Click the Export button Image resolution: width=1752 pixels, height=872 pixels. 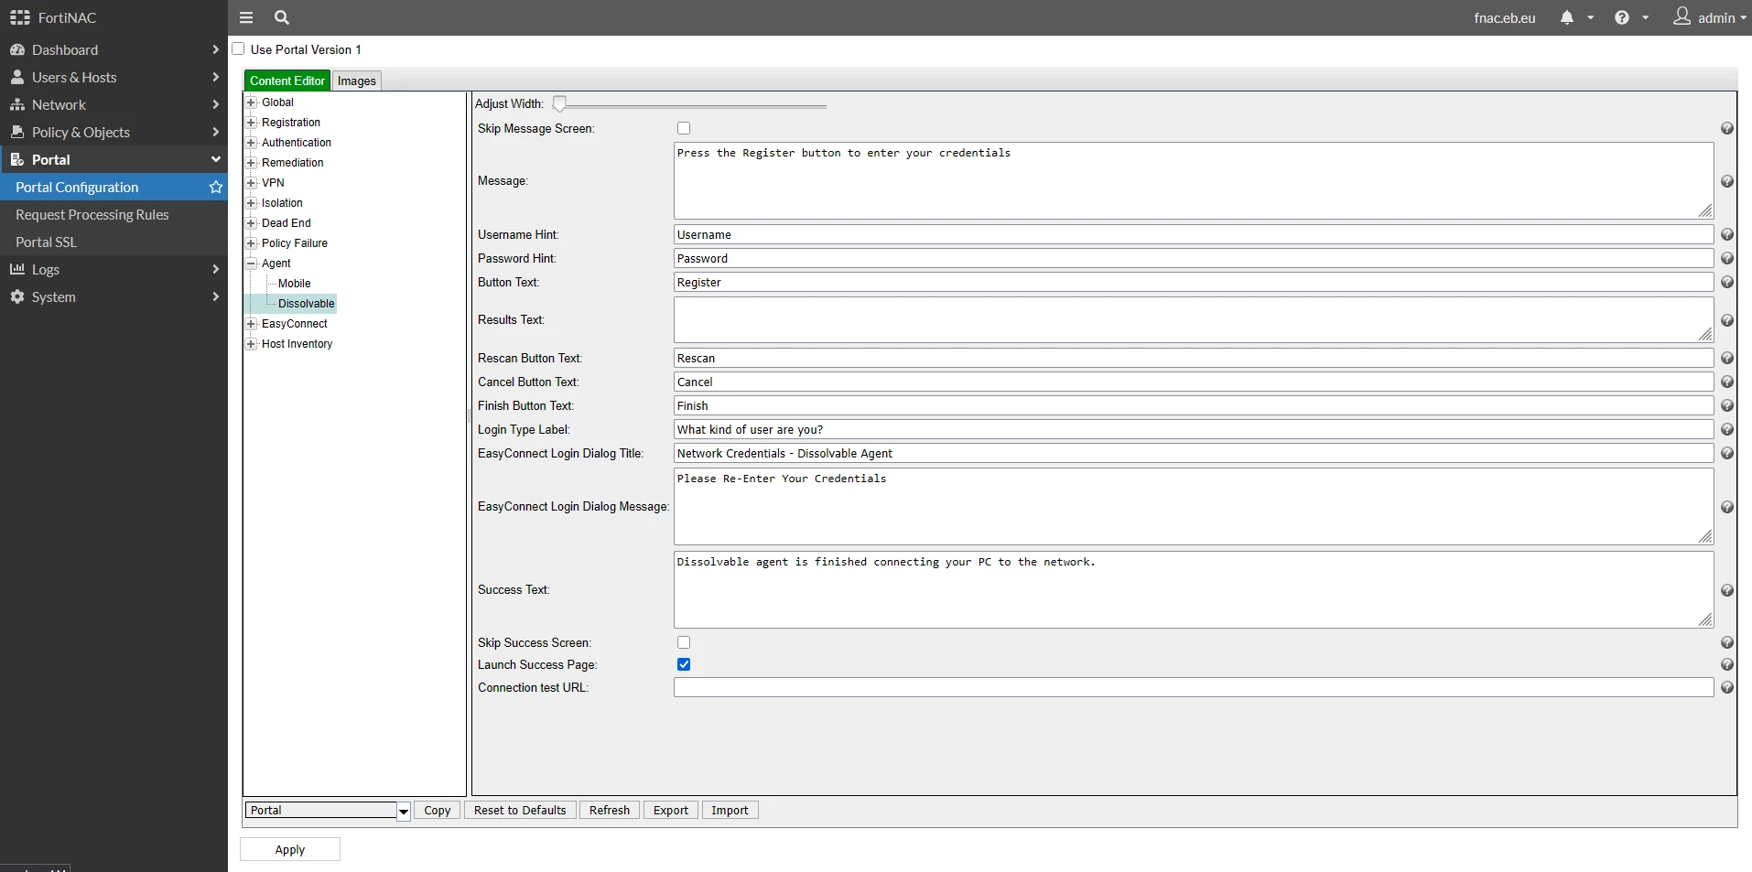pyautogui.click(x=671, y=811)
